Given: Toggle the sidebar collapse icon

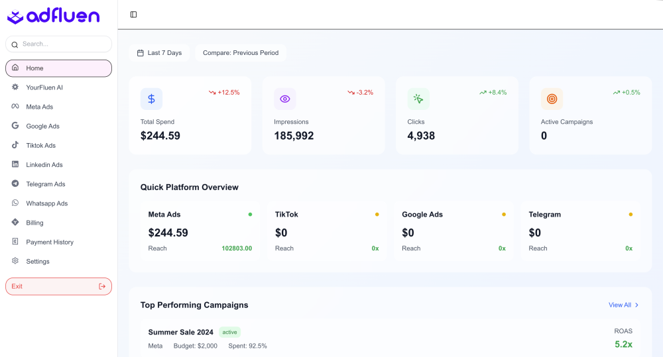Looking at the screenshot, I should 133,15.
